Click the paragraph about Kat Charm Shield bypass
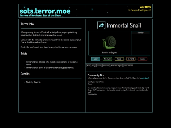The width and height of the screenshot is (171, 128). coord(51,41)
